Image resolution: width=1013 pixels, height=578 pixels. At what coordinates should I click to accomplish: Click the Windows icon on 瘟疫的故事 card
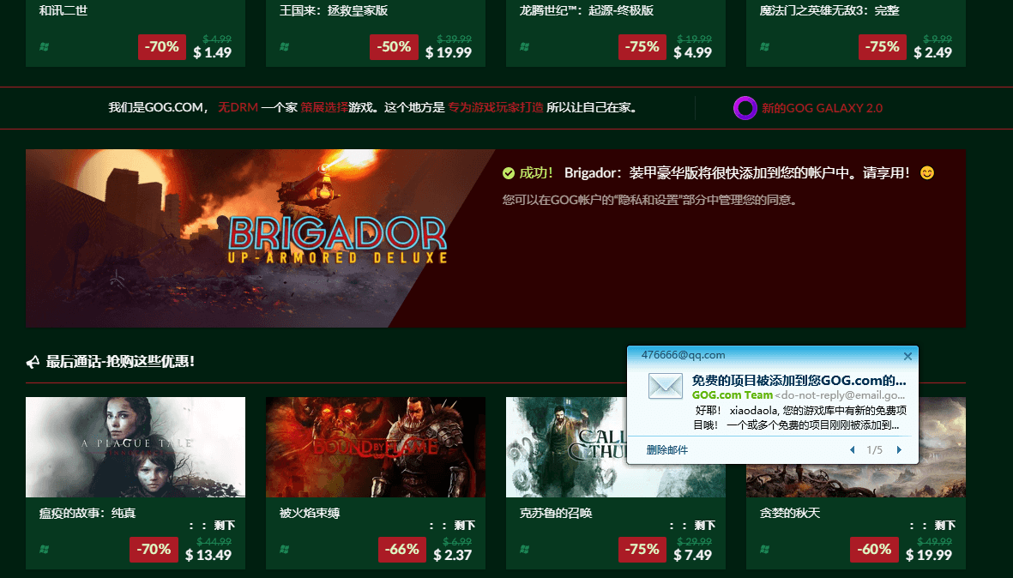(x=44, y=549)
